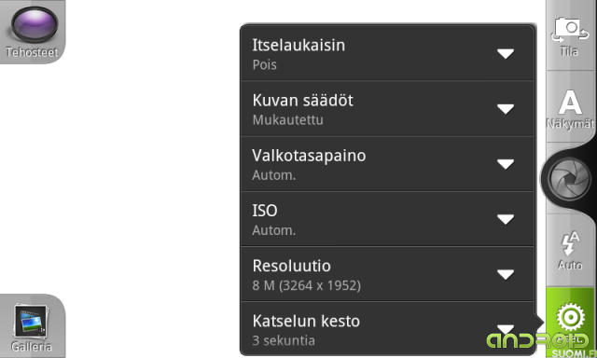
Task: Expand the ISO dropdown arrow
Action: (x=506, y=219)
